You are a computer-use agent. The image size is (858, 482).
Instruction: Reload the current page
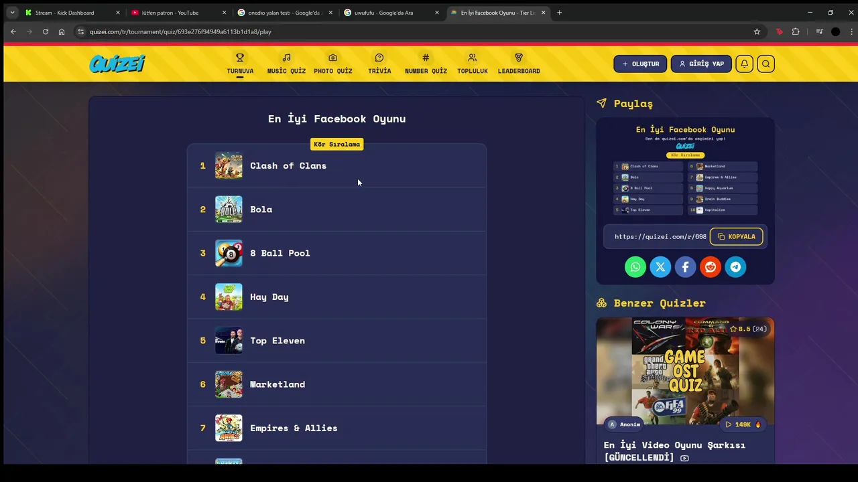tap(46, 31)
